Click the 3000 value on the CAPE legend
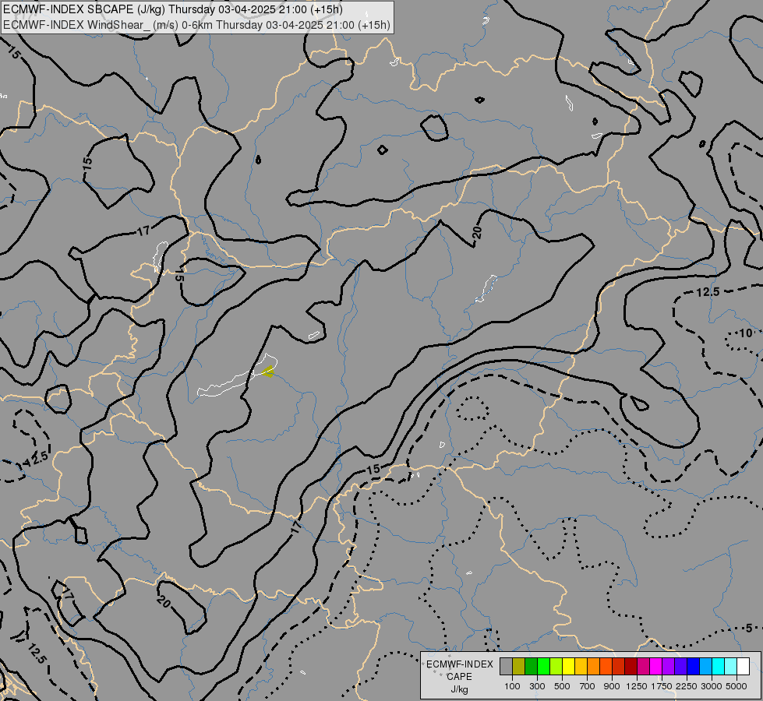Viewport: 763px width, 701px height. tap(712, 686)
